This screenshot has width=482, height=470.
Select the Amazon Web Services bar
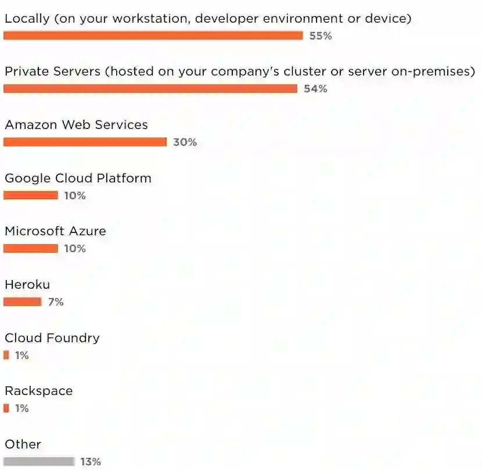click(85, 142)
